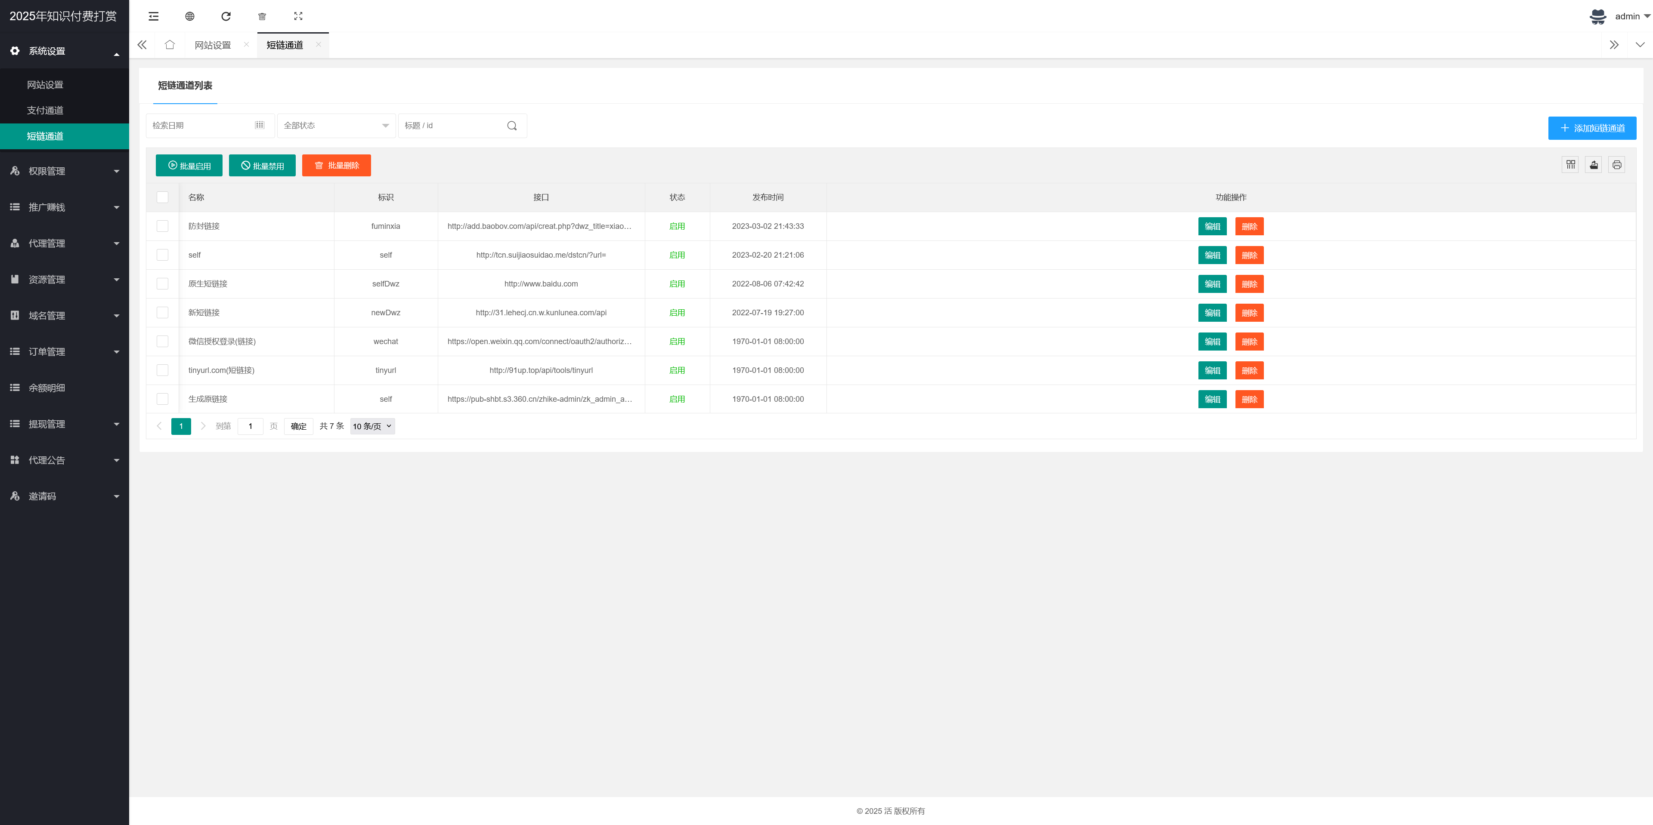Tick the checkbox for the tinyurl.com row

tap(162, 370)
